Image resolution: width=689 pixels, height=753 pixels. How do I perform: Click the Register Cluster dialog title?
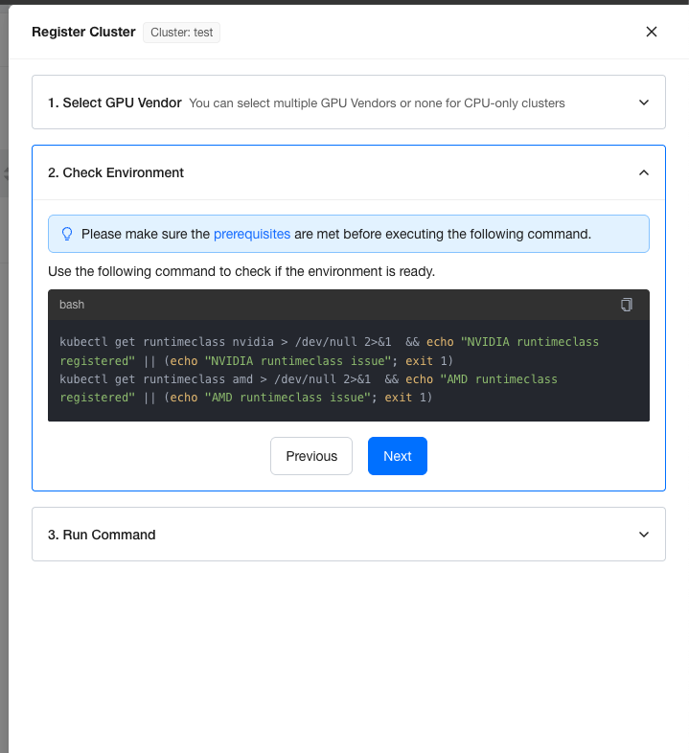pyautogui.click(x=83, y=32)
